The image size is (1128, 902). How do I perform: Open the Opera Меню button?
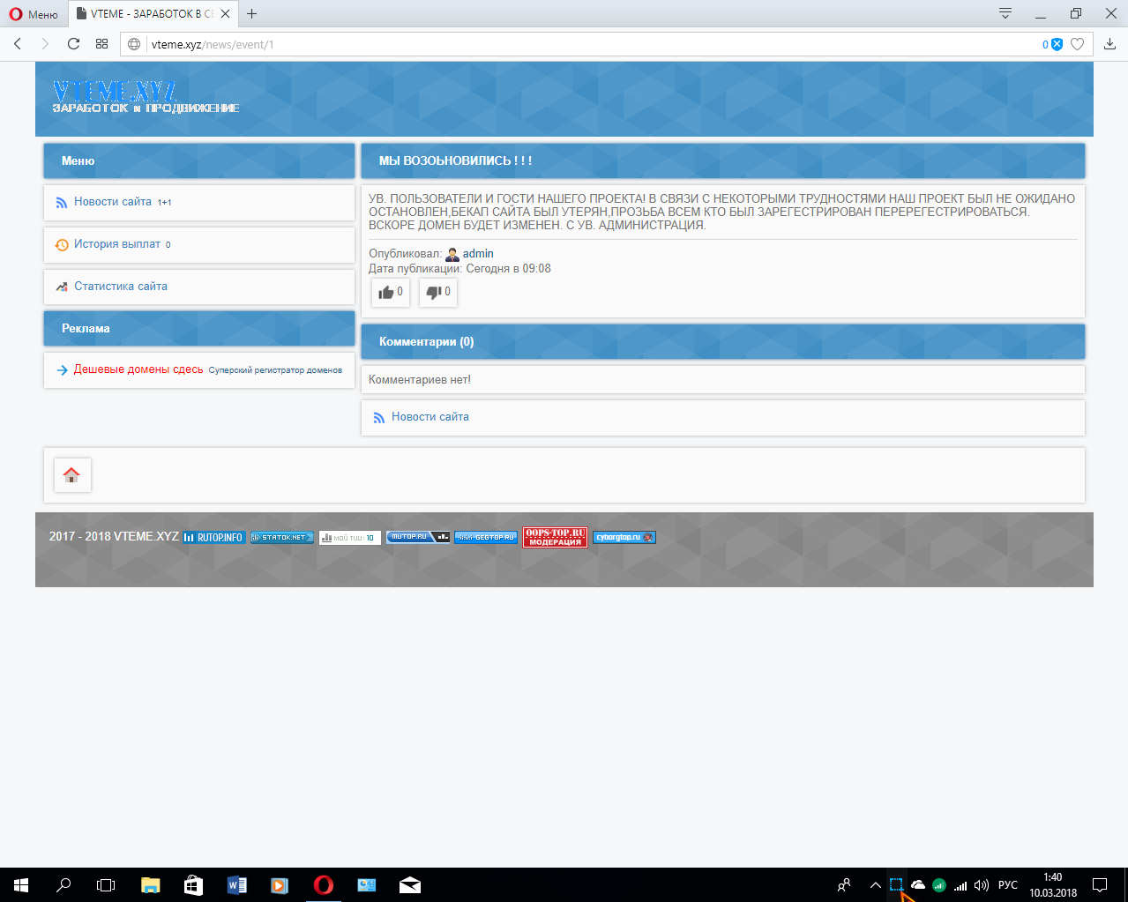(34, 14)
